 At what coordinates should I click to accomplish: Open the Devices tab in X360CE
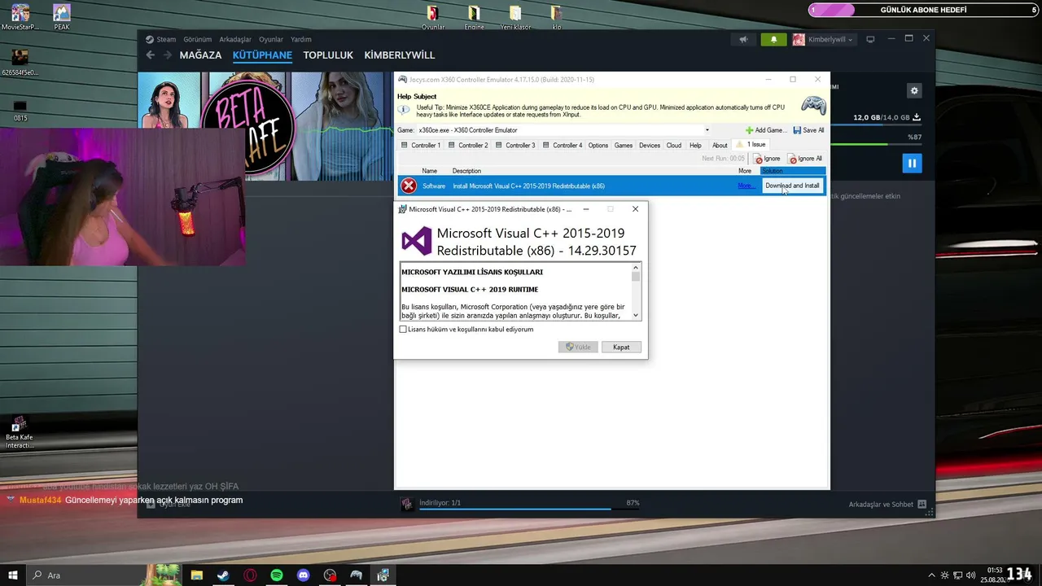tap(650, 145)
